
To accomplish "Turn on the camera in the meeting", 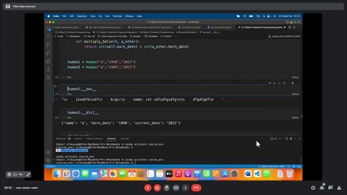I will (x=157, y=188).
